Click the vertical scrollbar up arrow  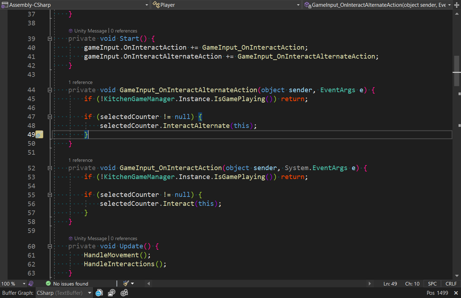[x=457, y=13]
